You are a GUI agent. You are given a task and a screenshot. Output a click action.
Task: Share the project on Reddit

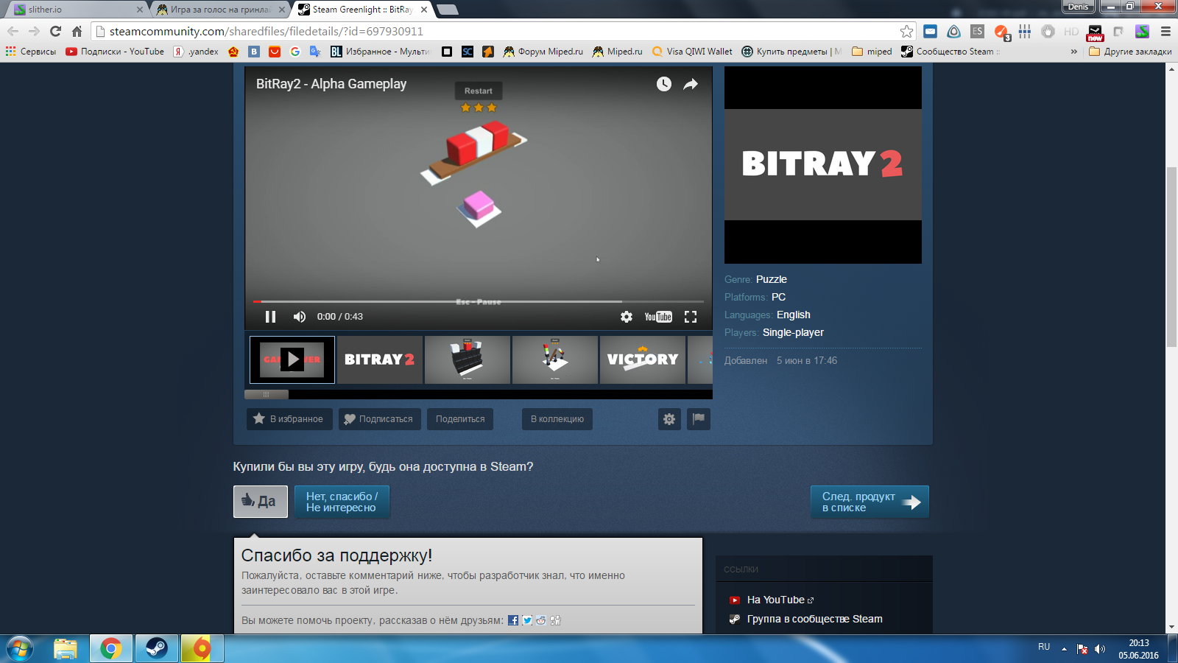(x=541, y=620)
